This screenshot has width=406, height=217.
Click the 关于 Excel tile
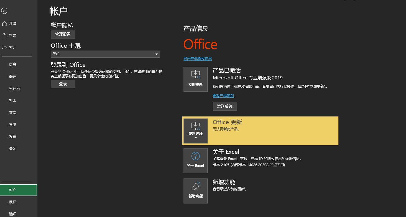point(196,161)
